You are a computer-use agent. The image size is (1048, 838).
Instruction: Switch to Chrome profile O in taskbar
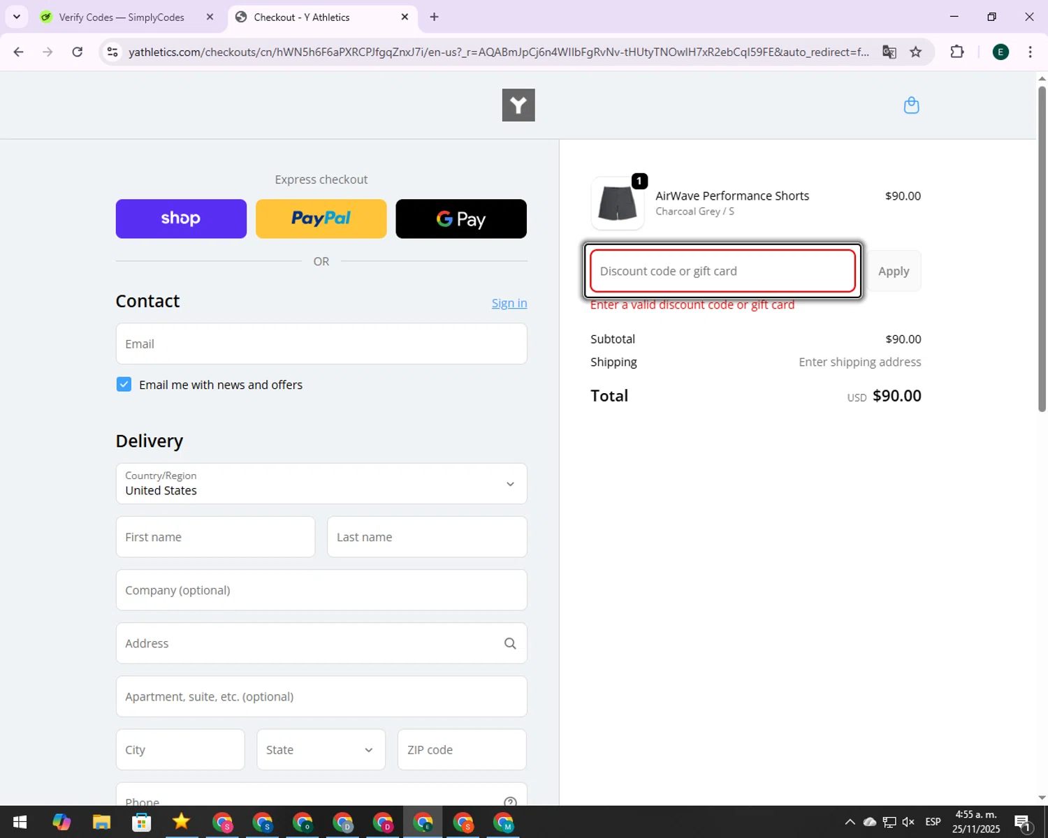tap(303, 822)
